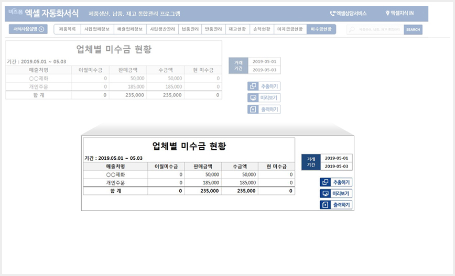Click the 비즈폼 엑셀 자동화서식 logo
This screenshot has width=455, height=276.
pyautogui.click(x=44, y=13)
